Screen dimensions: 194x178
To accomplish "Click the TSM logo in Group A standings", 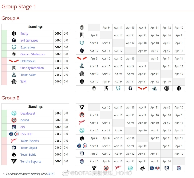I will tap(14, 81).
